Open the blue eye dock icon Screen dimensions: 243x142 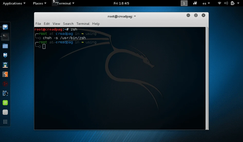(5, 93)
